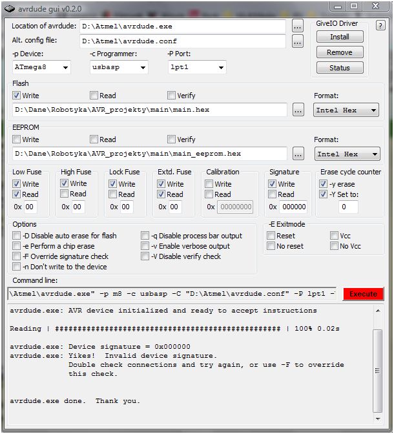The image size is (394, 434).
Task: Enable -V Disable verify check
Action: 145,256
